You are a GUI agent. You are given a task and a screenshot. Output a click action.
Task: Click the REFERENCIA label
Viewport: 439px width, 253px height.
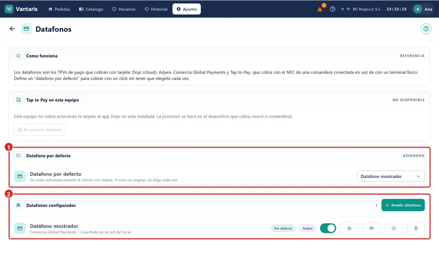412,56
